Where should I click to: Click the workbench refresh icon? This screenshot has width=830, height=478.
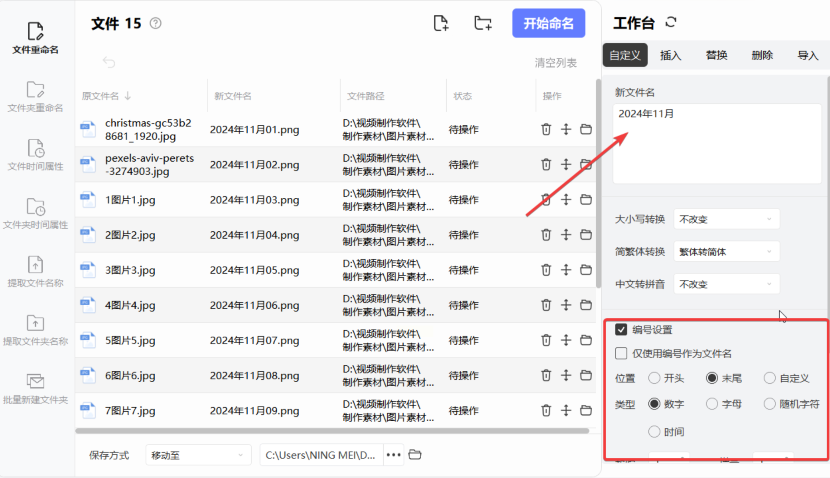(x=671, y=22)
